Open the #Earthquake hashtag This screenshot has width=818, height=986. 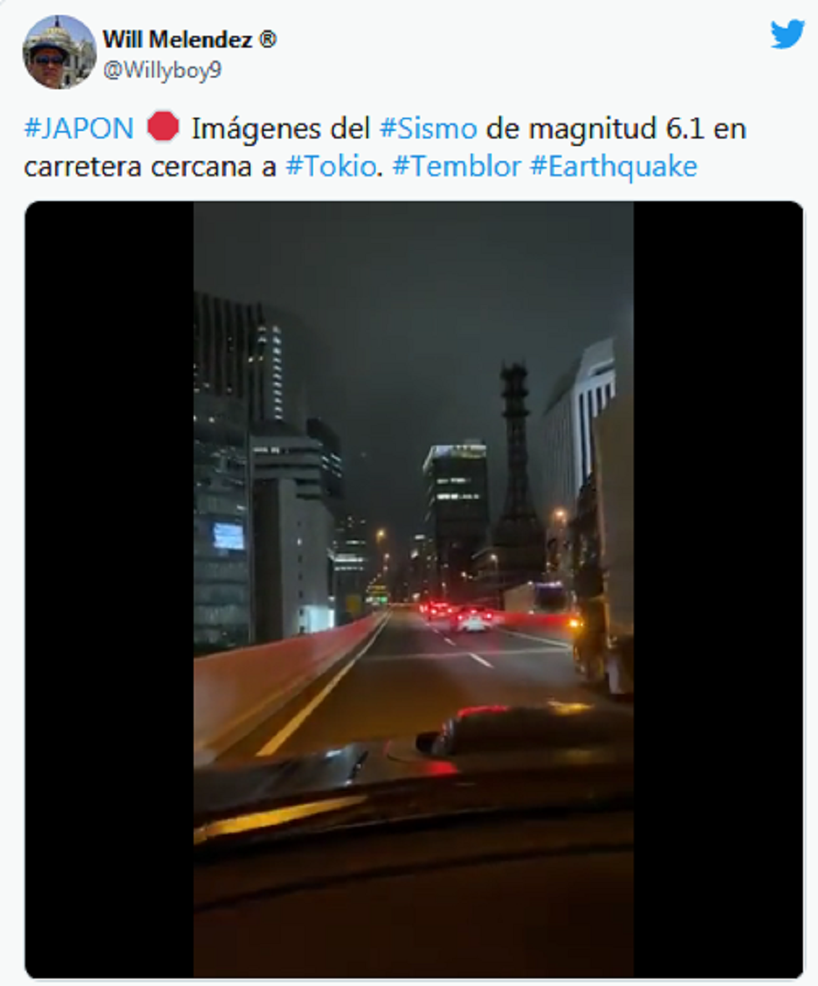tap(613, 167)
